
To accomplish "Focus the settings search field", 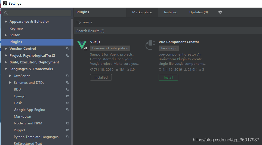I will [37, 13].
